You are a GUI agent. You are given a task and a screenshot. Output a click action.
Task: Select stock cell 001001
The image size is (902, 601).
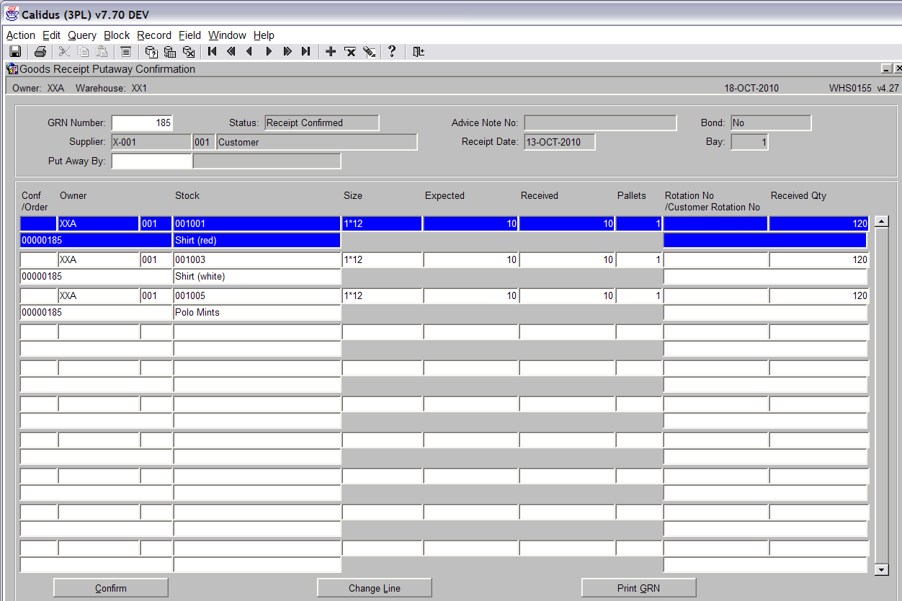coord(257,224)
